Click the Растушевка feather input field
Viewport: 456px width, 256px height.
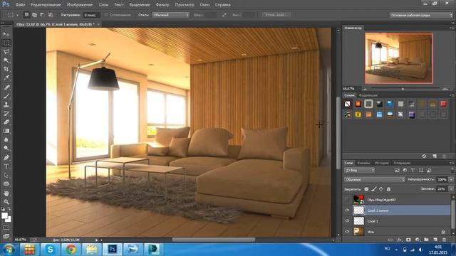pos(91,15)
